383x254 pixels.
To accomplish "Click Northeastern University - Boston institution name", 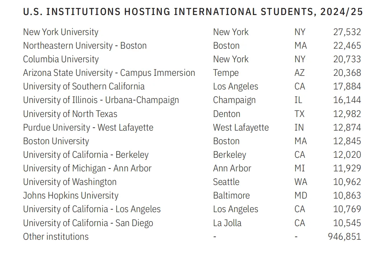I will (85, 45).
